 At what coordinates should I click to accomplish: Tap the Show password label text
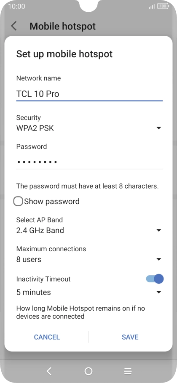click(52, 202)
